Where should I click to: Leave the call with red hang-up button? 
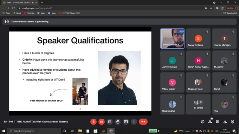pos(143,122)
